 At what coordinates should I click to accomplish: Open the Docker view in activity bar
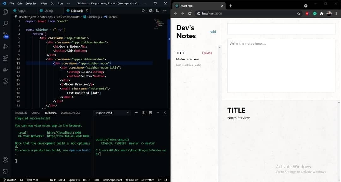click(x=5, y=70)
